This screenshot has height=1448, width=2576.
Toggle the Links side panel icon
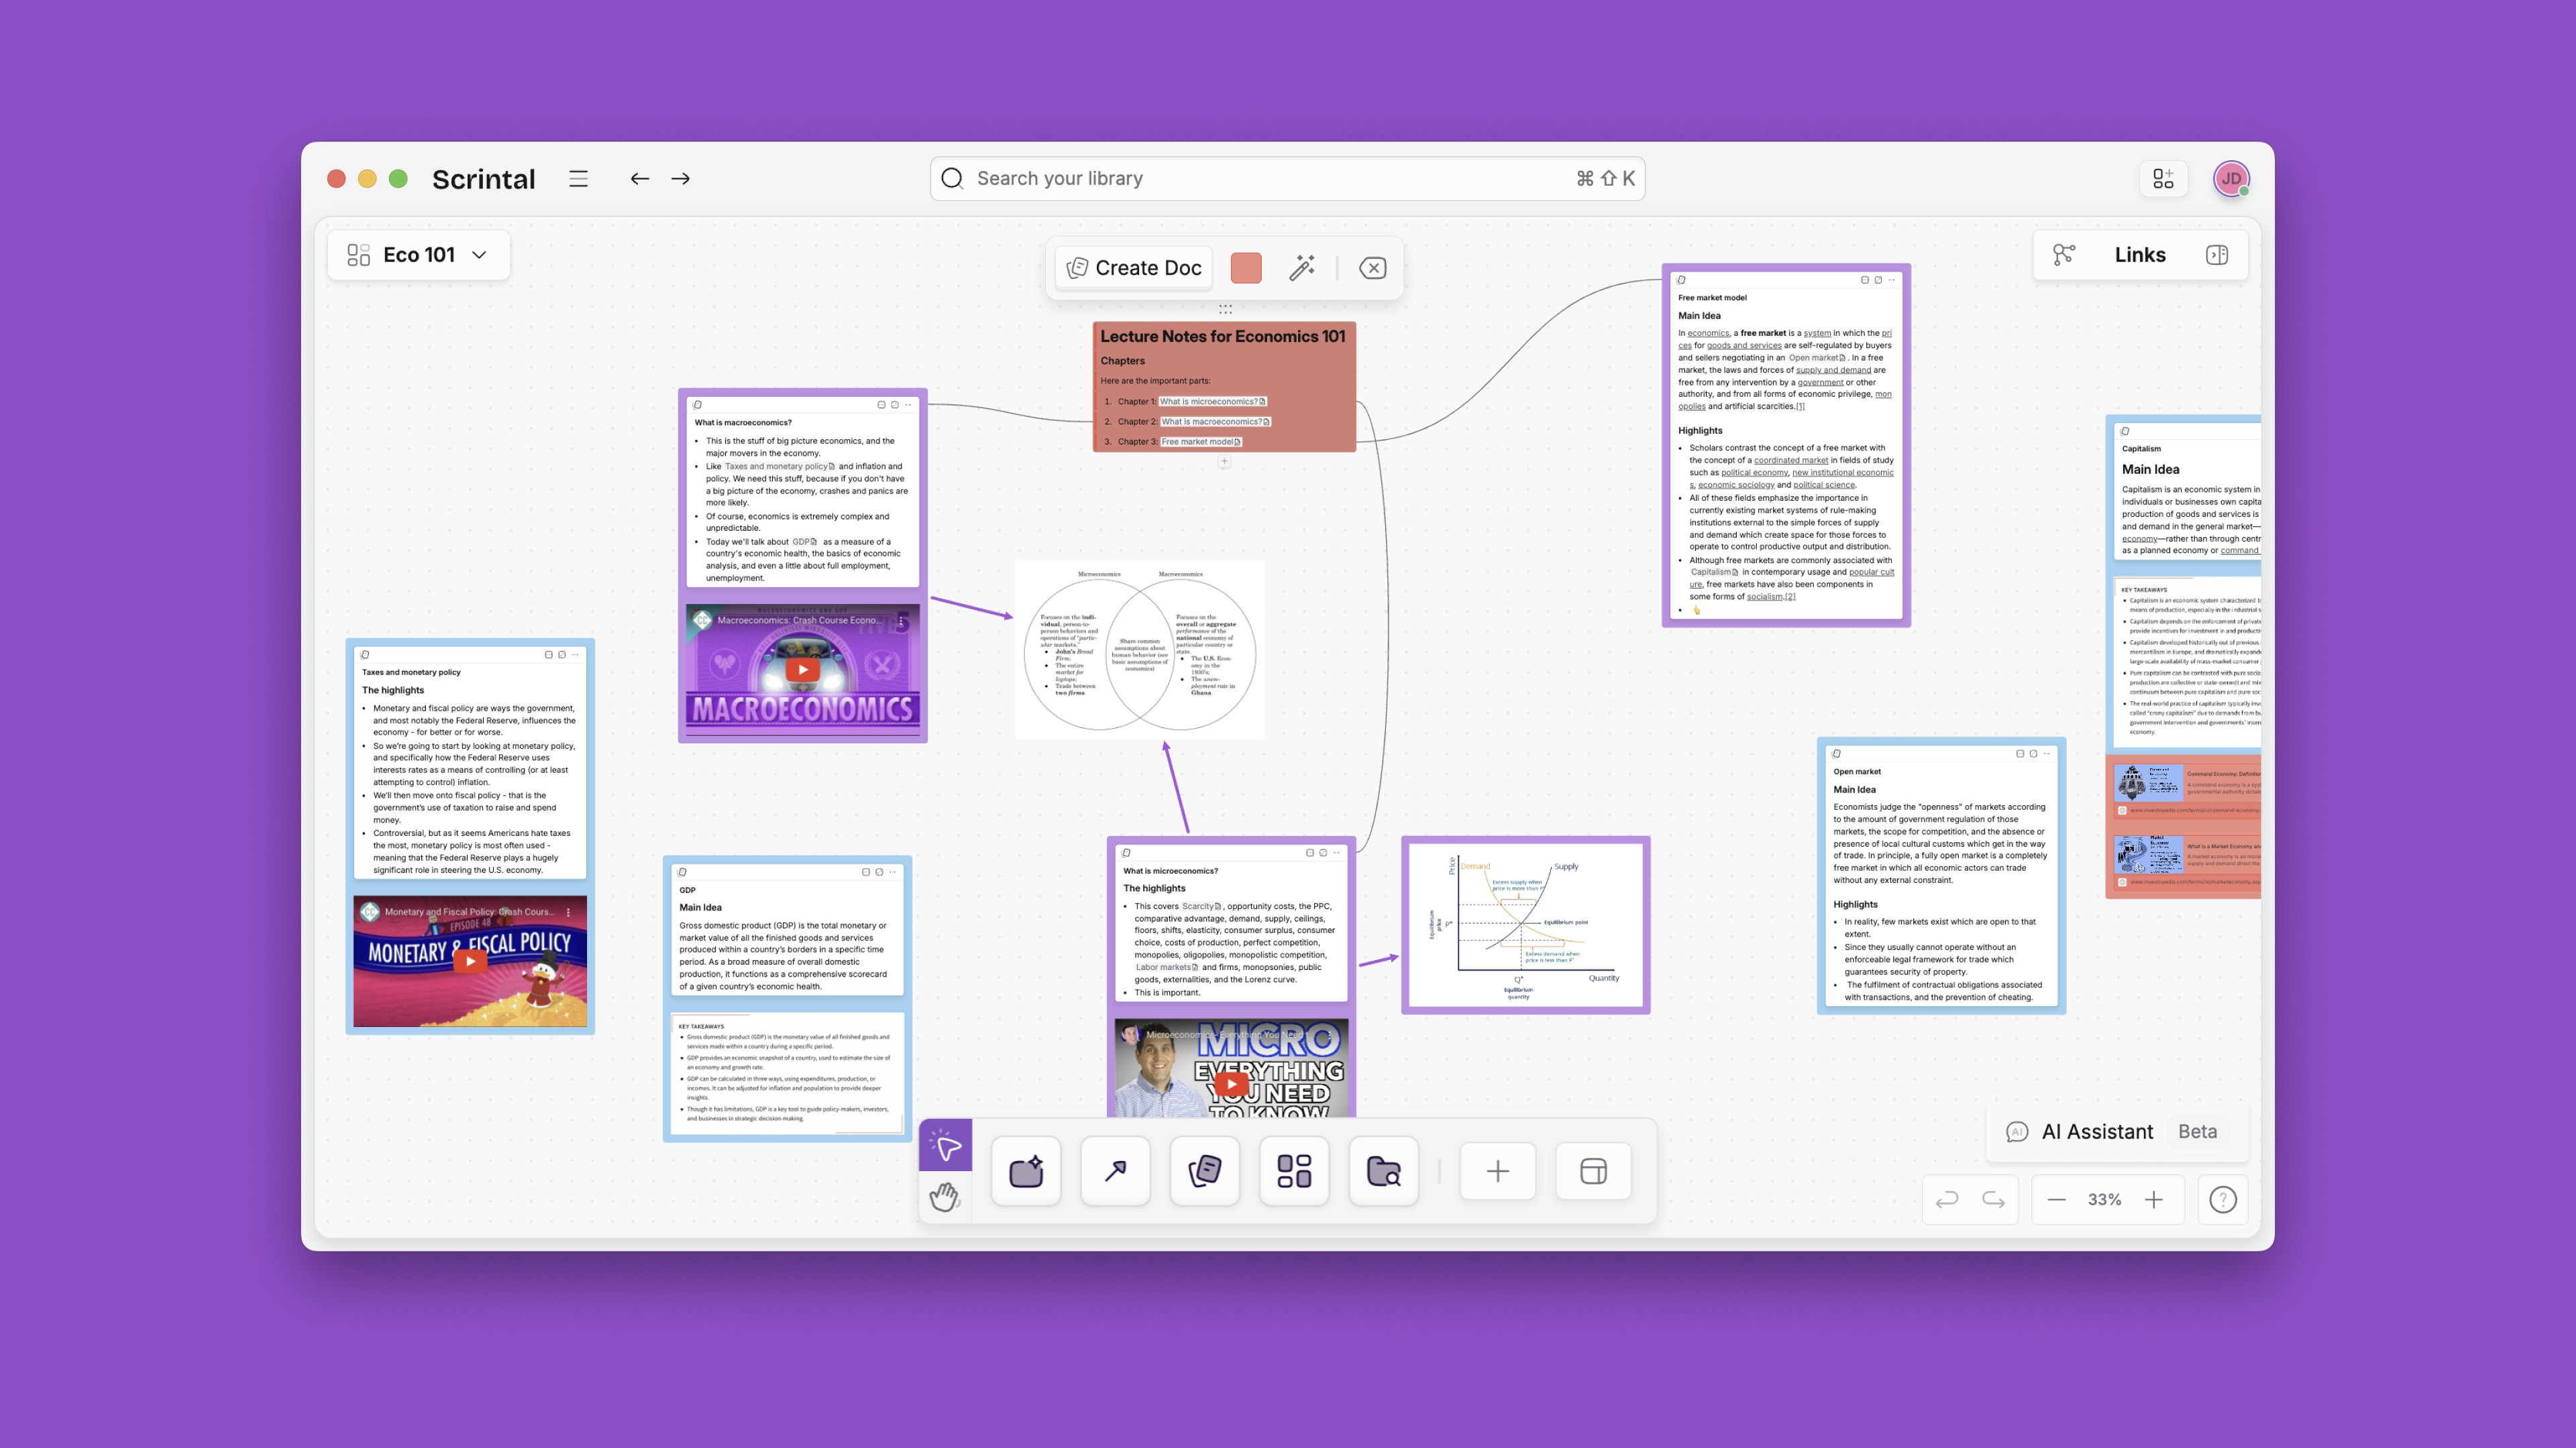(2216, 255)
